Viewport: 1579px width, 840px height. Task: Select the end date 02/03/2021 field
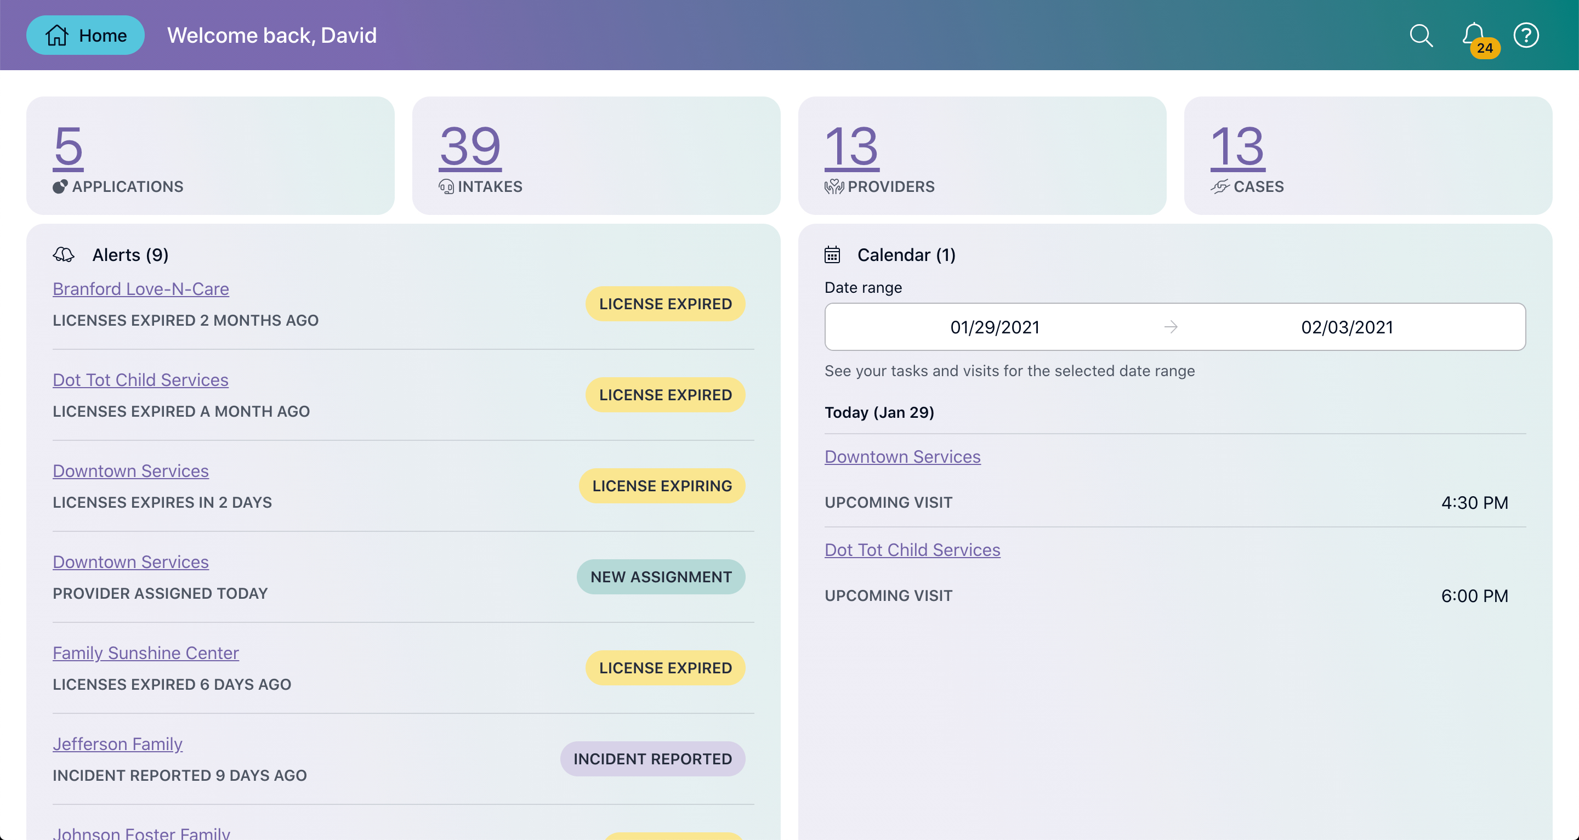point(1347,327)
